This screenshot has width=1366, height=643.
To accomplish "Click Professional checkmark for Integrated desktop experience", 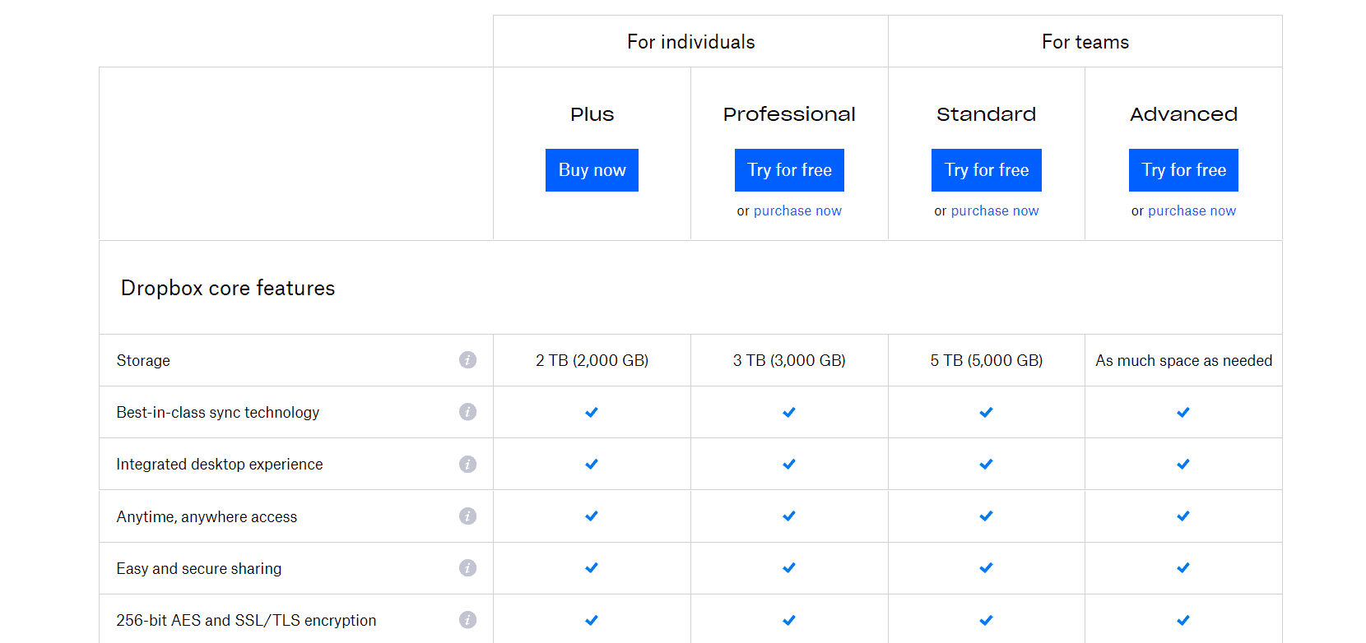I will click(789, 464).
